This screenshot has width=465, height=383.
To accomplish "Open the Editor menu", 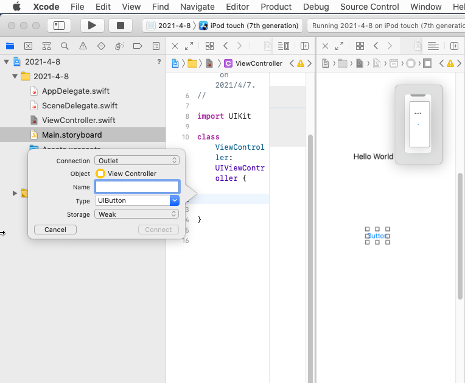I will 237,7.
